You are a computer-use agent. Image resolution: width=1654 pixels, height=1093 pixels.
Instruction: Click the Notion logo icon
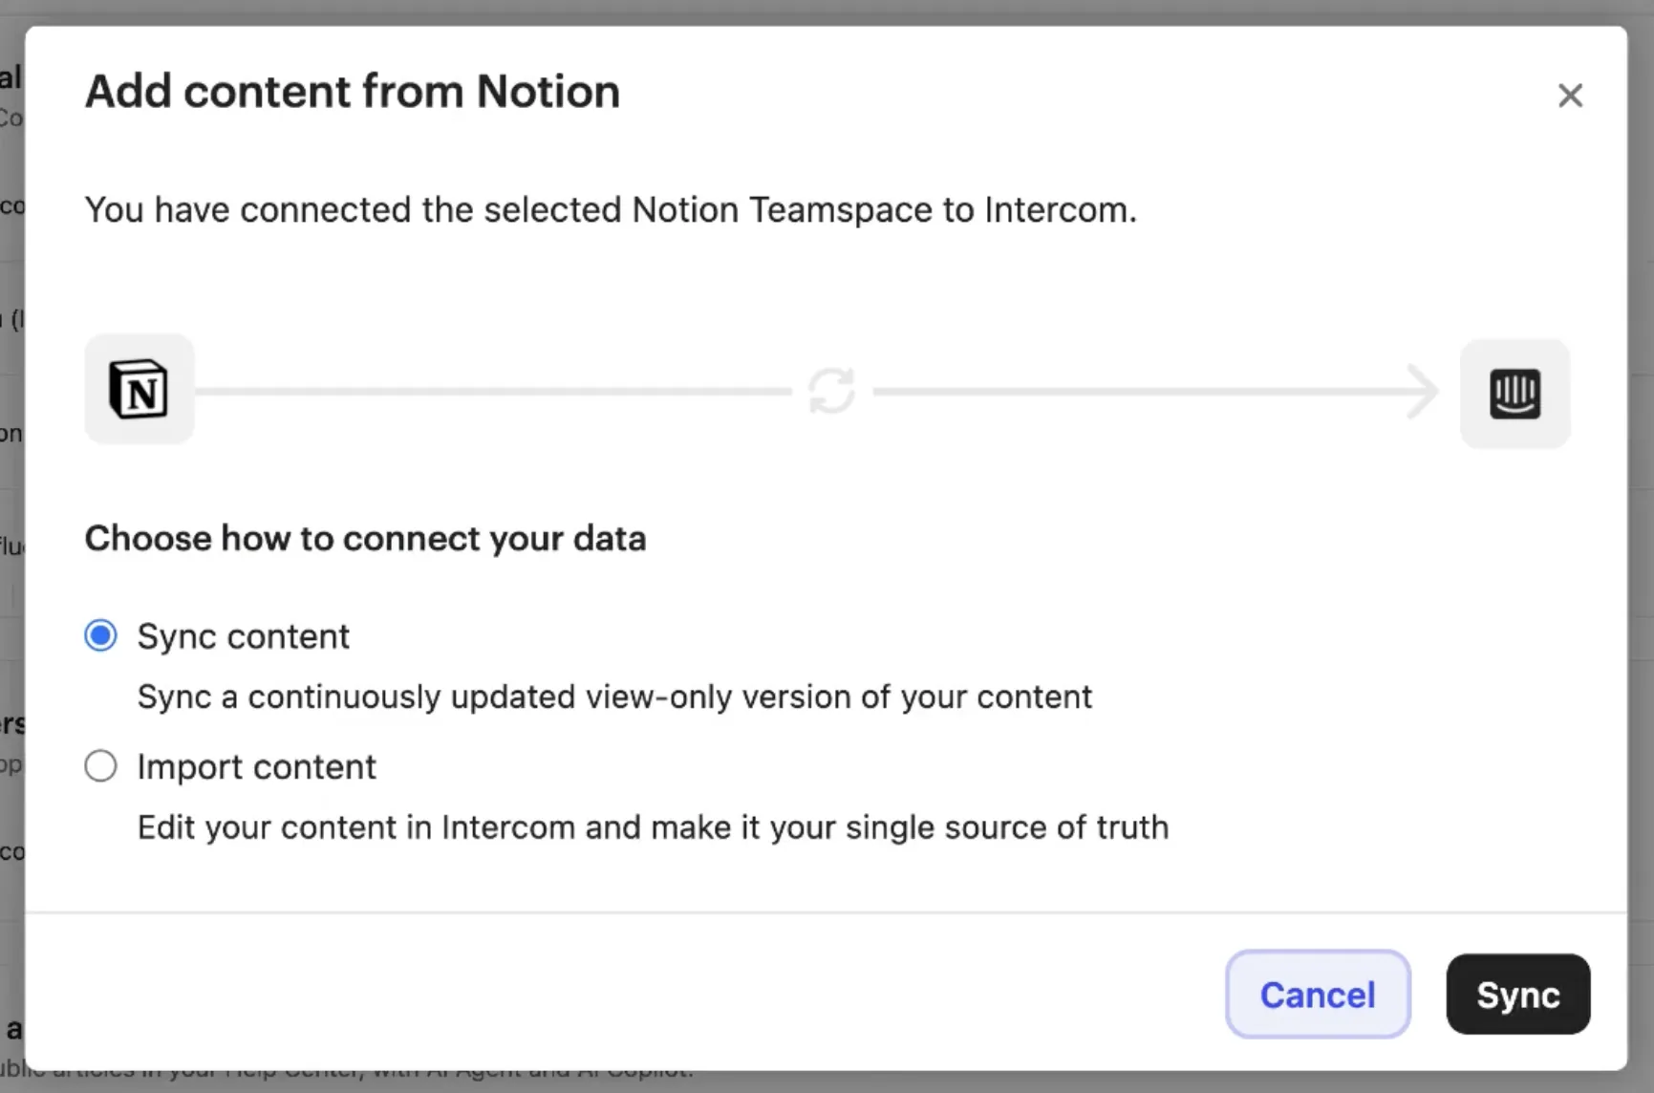click(x=140, y=389)
